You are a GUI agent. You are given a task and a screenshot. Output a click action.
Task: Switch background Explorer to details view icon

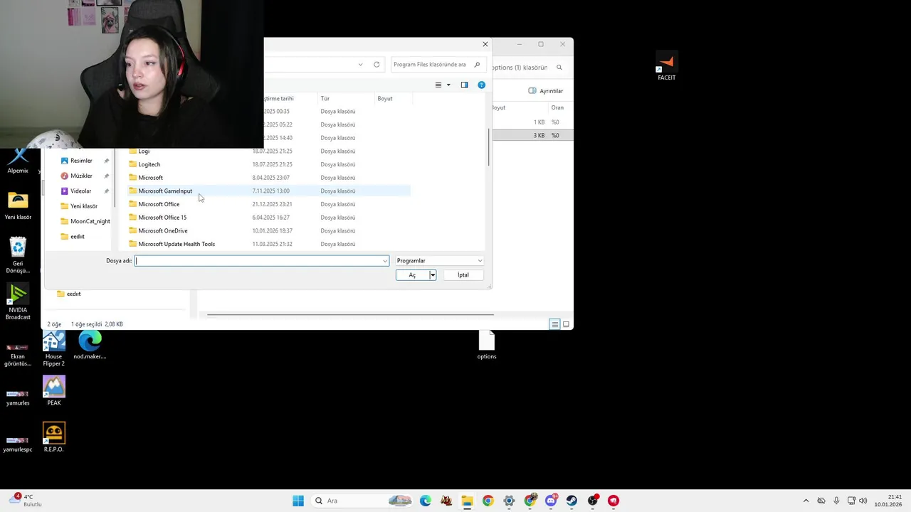pyautogui.click(x=554, y=324)
